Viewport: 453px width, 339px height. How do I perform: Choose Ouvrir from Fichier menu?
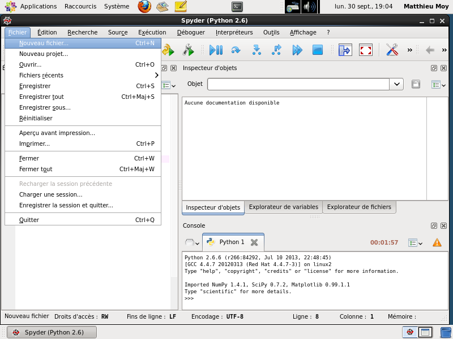pos(83,64)
